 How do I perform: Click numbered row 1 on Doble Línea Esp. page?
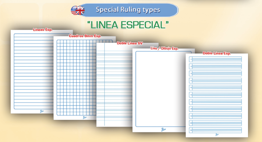click(215, 59)
